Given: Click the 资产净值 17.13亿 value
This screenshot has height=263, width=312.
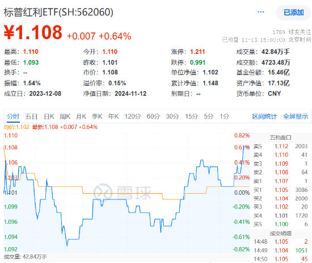Looking at the screenshot, I should point(279,83).
